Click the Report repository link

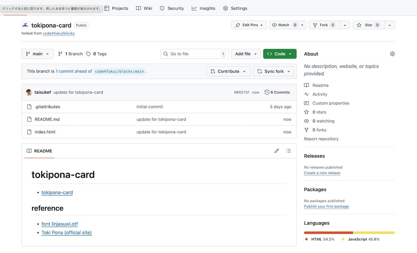(x=321, y=139)
